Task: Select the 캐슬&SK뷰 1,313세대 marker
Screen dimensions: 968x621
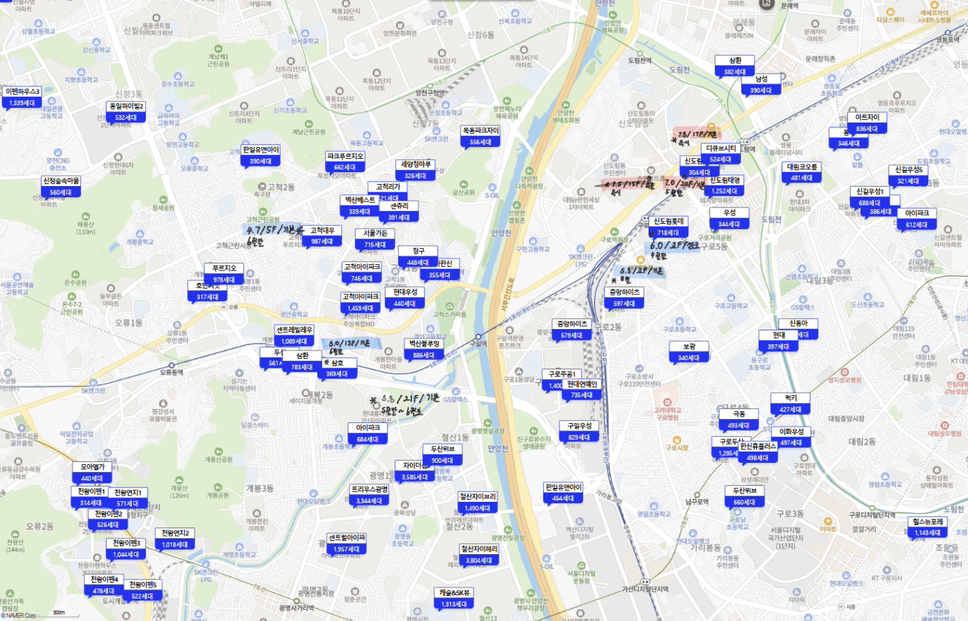Action: point(454,599)
